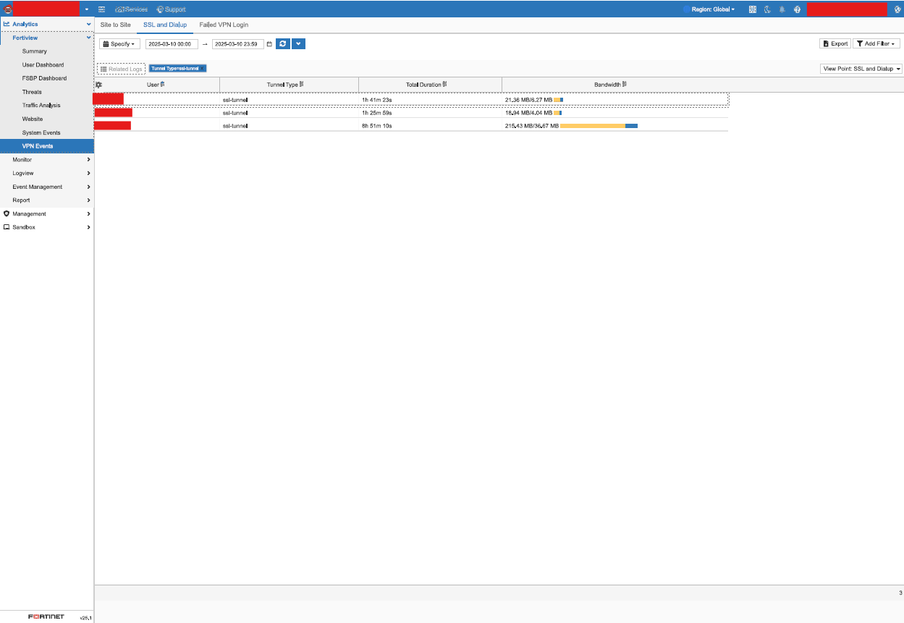Viewport: 904px width, 623px height.
Task: Open the Services menu in top bar
Action: 131,9
